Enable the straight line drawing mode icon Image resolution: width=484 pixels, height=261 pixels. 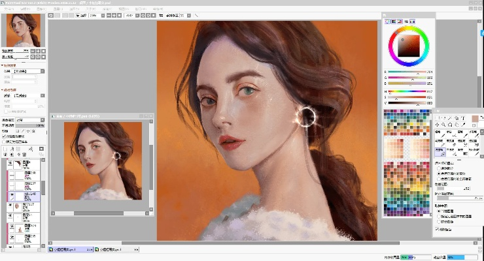(196, 14)
